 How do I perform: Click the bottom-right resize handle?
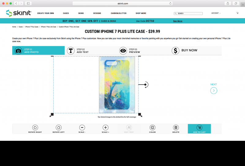[140, 115]
